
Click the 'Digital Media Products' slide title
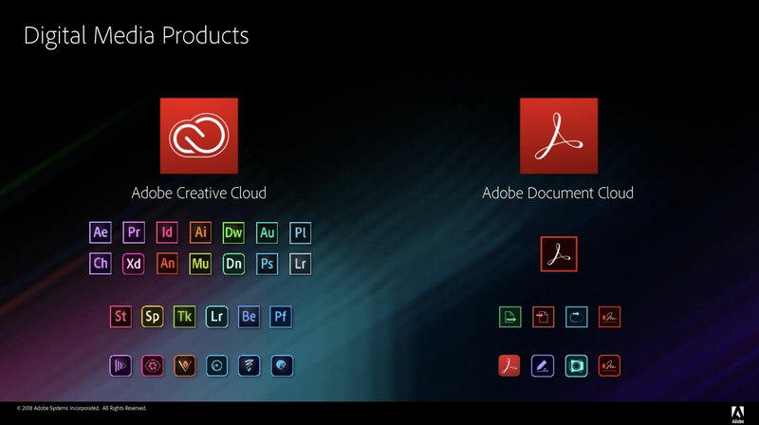(136, 36)
